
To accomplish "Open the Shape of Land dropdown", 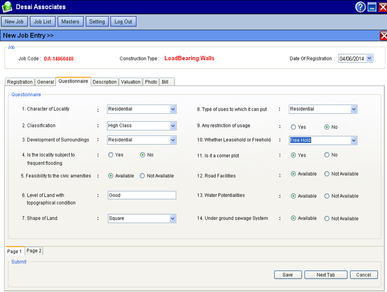I will (x=173, y=219).
